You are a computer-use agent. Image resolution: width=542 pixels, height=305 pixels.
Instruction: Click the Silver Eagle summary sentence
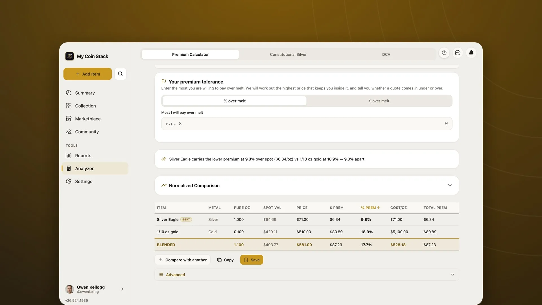tap(267, 159)
